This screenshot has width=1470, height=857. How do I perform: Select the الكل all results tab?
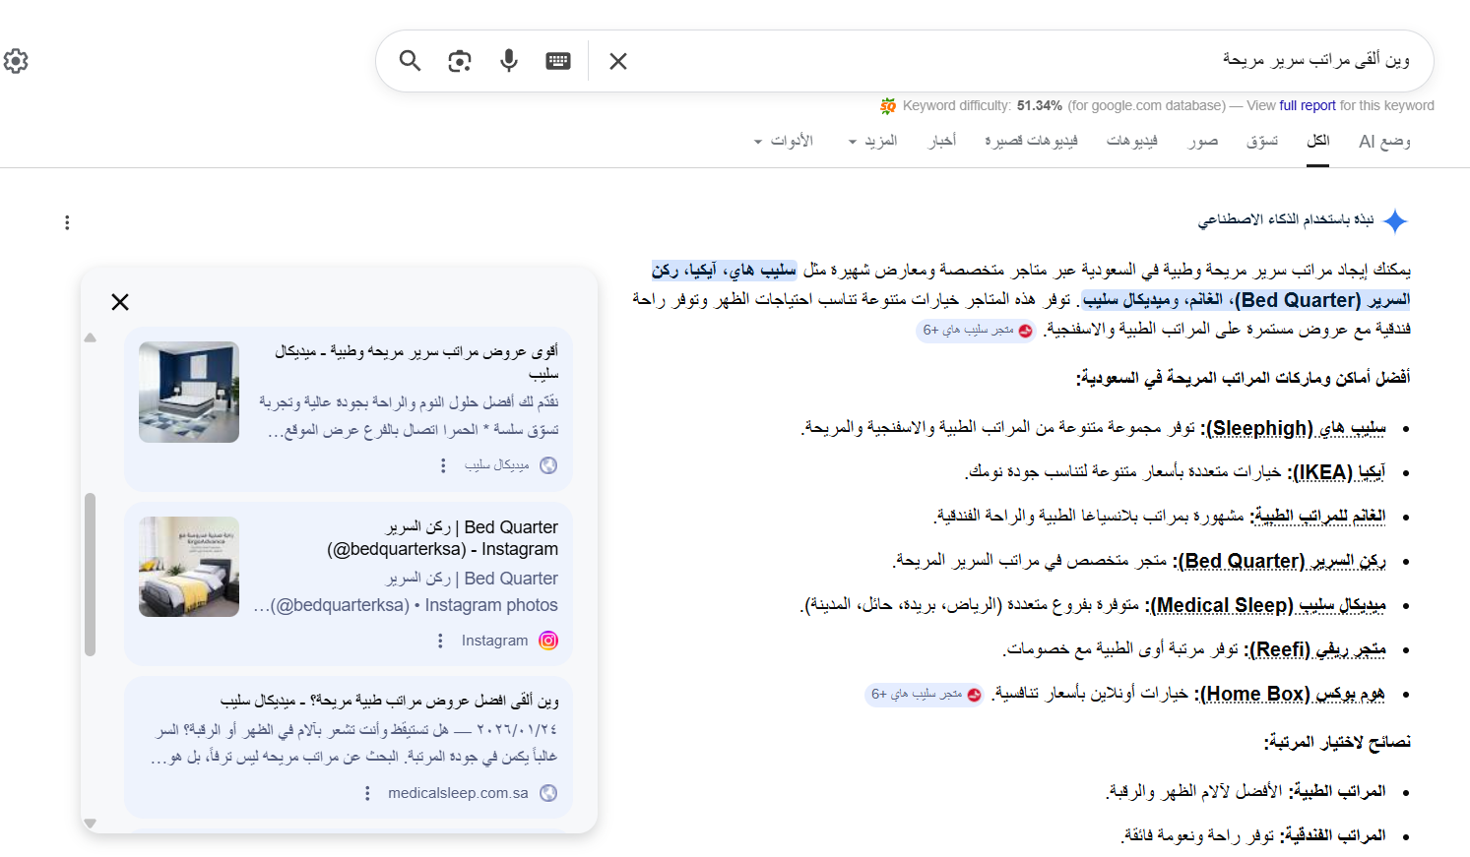click(x=1318, y=141)
